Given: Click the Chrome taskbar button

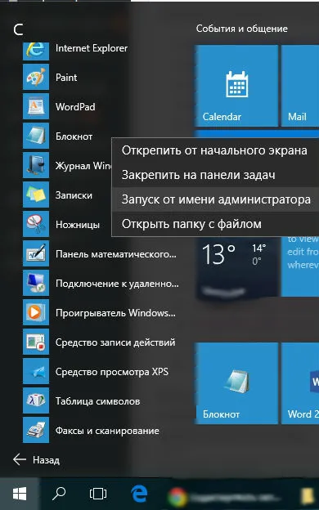Looking at the screenshot, I should [x=225, y=497].
